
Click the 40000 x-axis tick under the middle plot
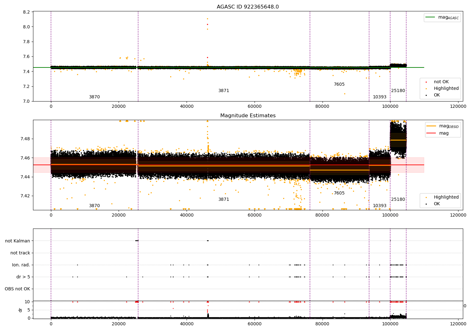point(187,215)
